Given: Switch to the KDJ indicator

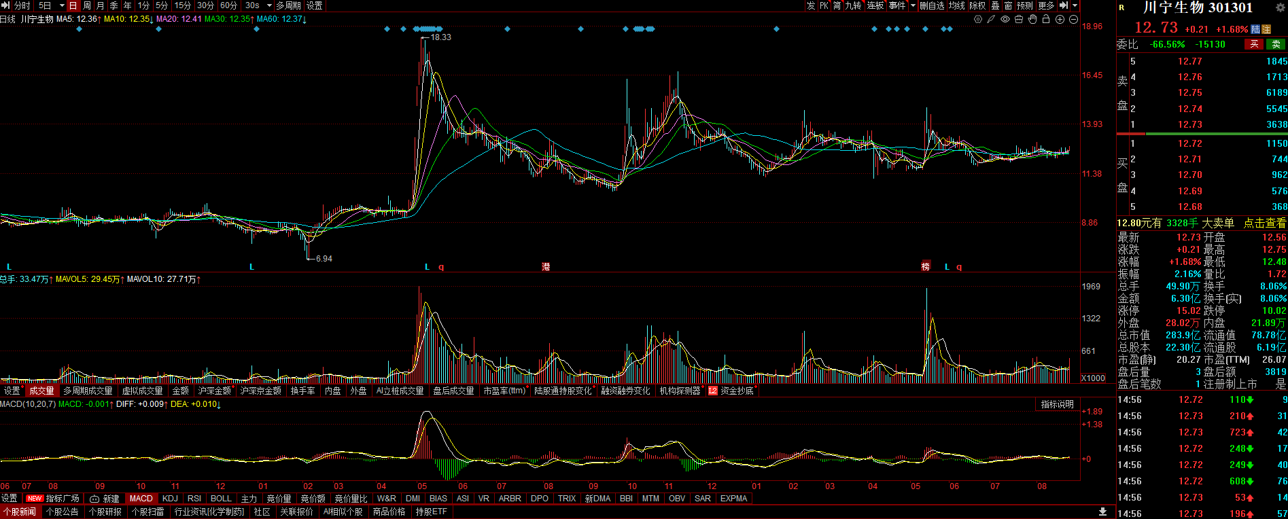Looking at the screenshot, I should pos(171,499).
